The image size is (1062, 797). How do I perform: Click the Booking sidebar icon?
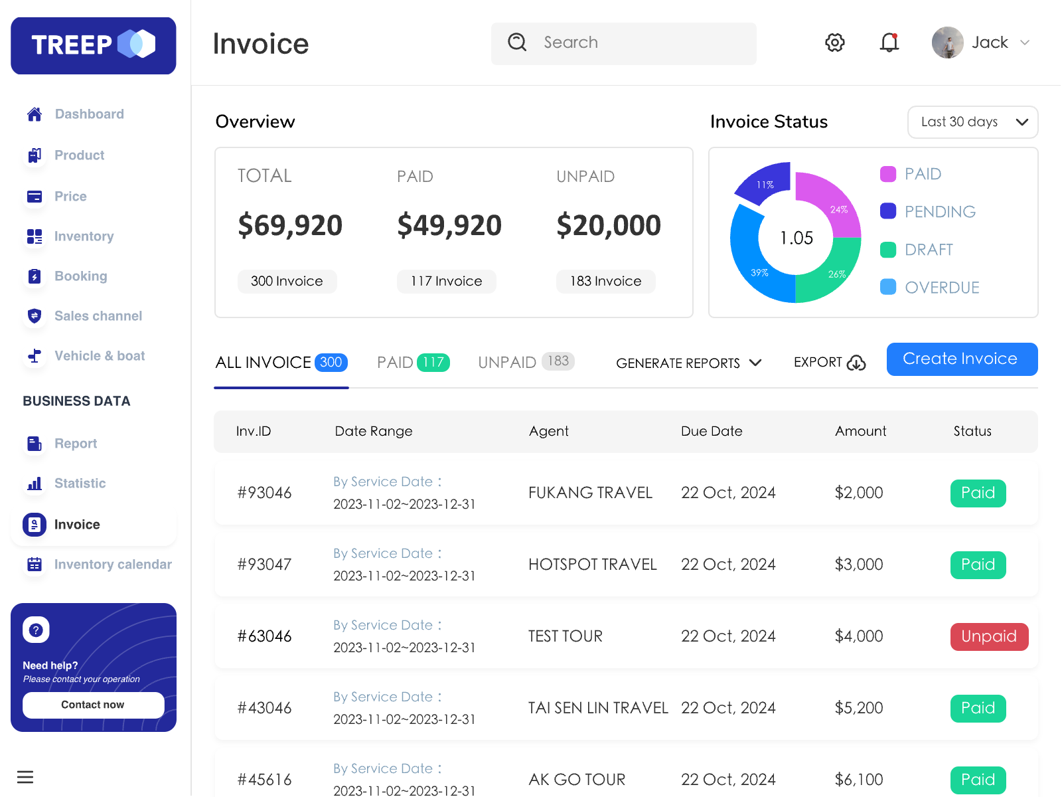click(35, 276)
